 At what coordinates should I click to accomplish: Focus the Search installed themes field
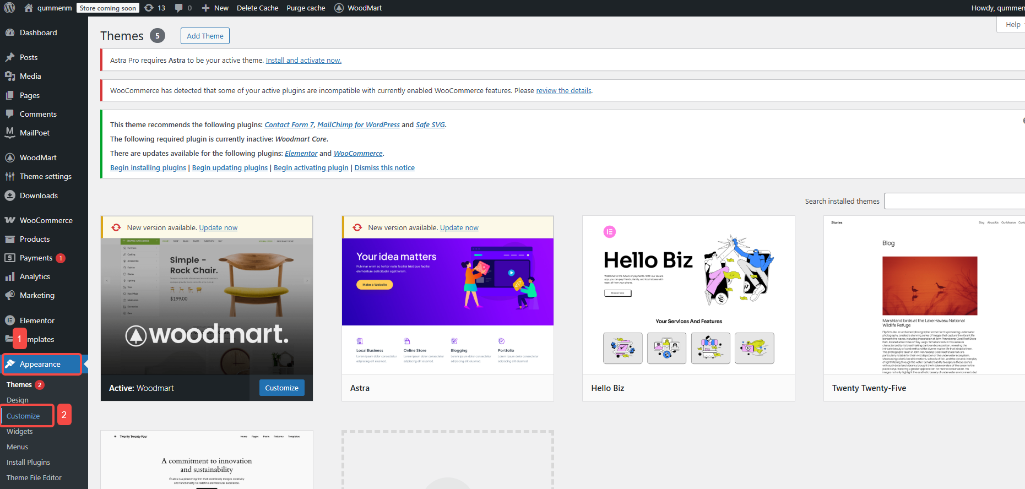tap(954, 201)
